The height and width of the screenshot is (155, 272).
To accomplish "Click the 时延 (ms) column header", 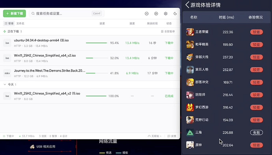I will (226, 17).
